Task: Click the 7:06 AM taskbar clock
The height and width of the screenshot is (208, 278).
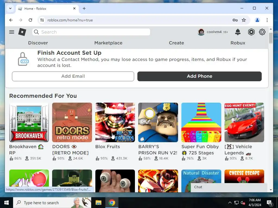Action: pyautogui.click(x=255, y=203)
